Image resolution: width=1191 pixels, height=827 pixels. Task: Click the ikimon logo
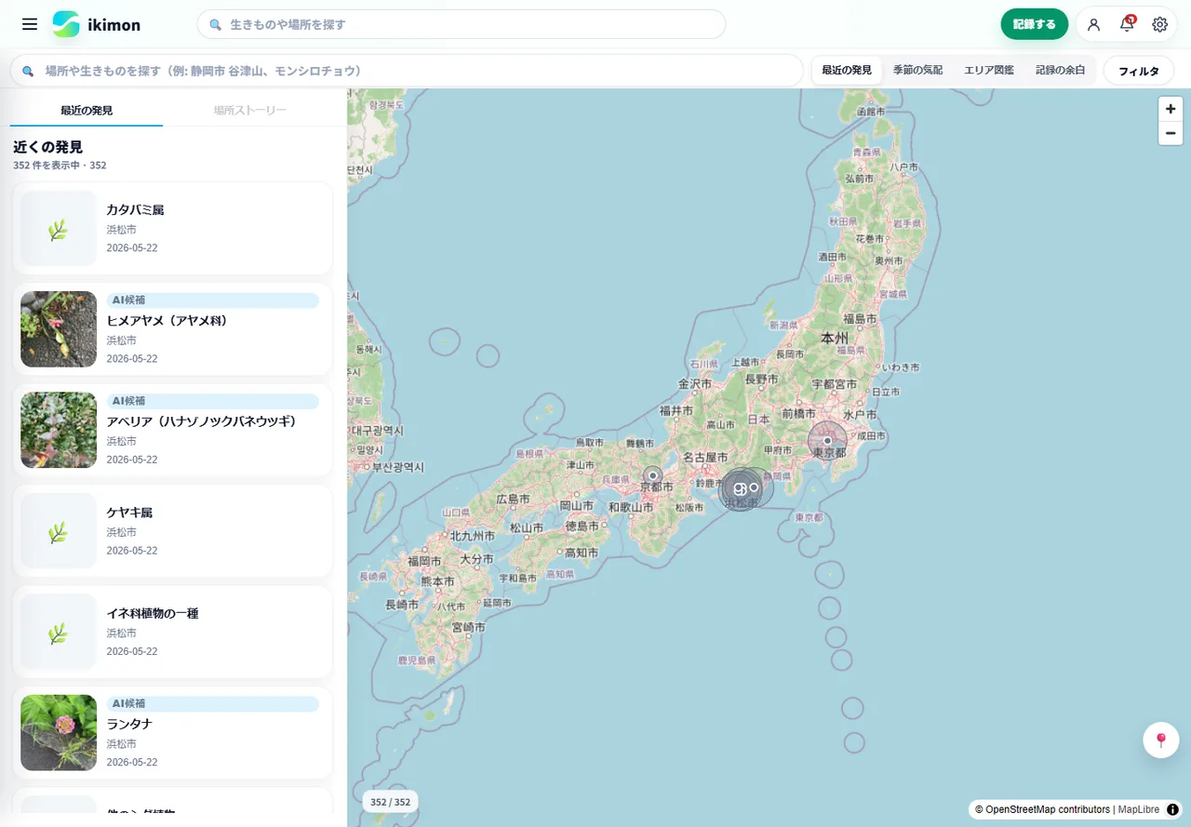[x=97, y=24]
